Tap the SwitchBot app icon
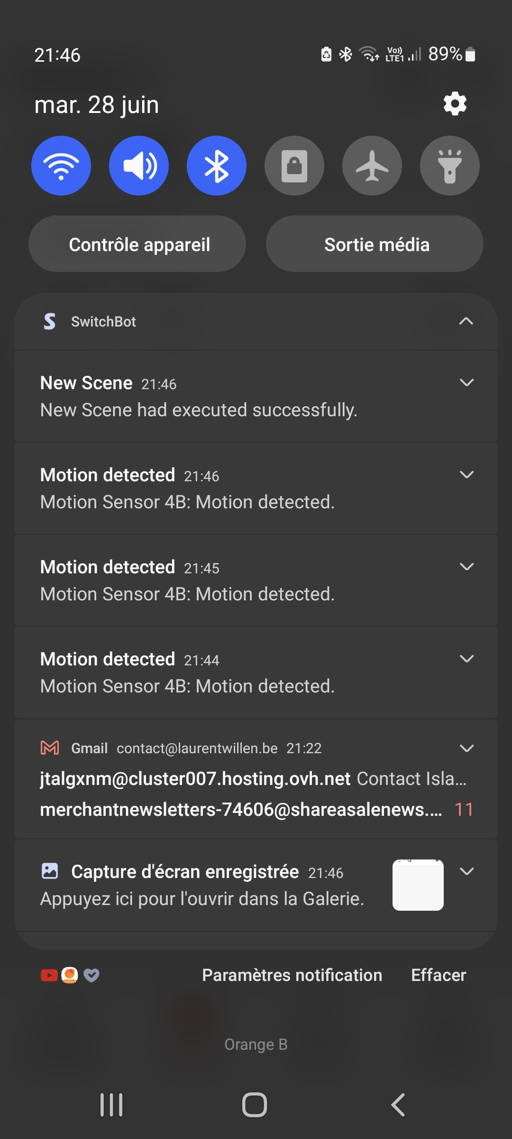This screenshot has width=512, height=1139. [x=50, y=321]
